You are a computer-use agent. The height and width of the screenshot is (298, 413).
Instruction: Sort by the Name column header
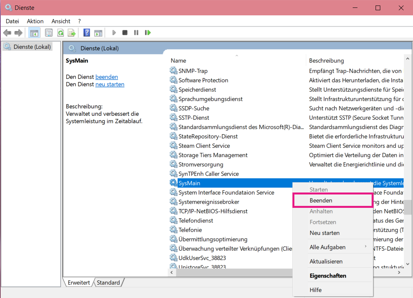tap(236, 61)
